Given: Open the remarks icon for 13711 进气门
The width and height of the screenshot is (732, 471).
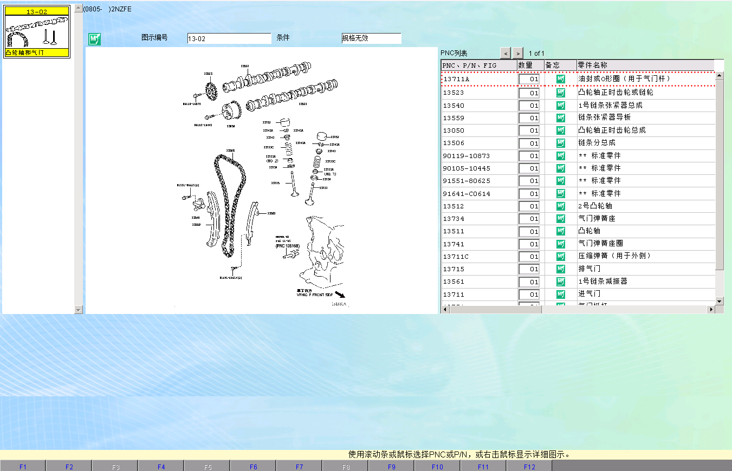Looking at the screenshot, I should point(561,295).
